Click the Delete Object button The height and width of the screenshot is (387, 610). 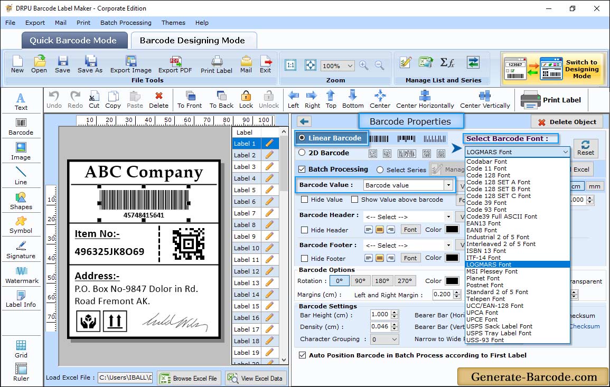coord(567,122)
